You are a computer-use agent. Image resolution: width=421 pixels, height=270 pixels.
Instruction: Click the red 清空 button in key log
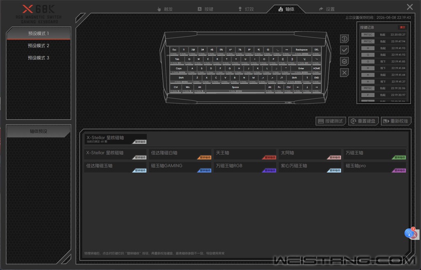tap(402, 27)
